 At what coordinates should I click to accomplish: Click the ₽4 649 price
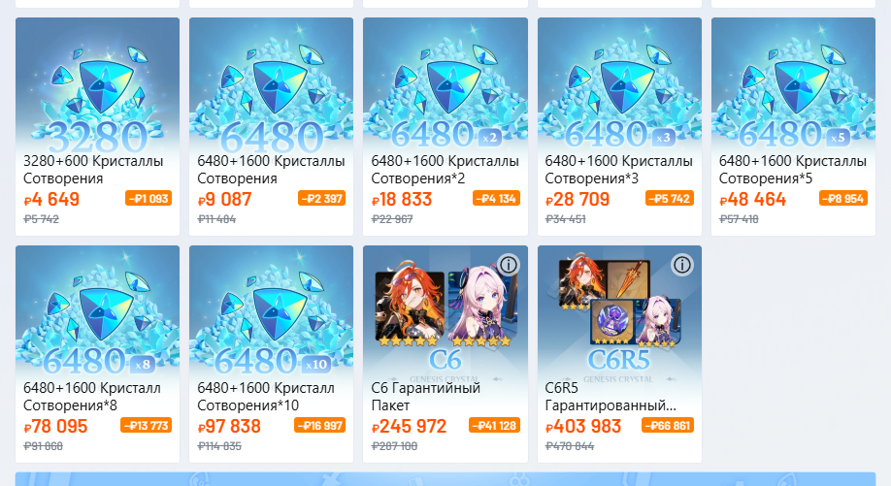tap(51, 199)
